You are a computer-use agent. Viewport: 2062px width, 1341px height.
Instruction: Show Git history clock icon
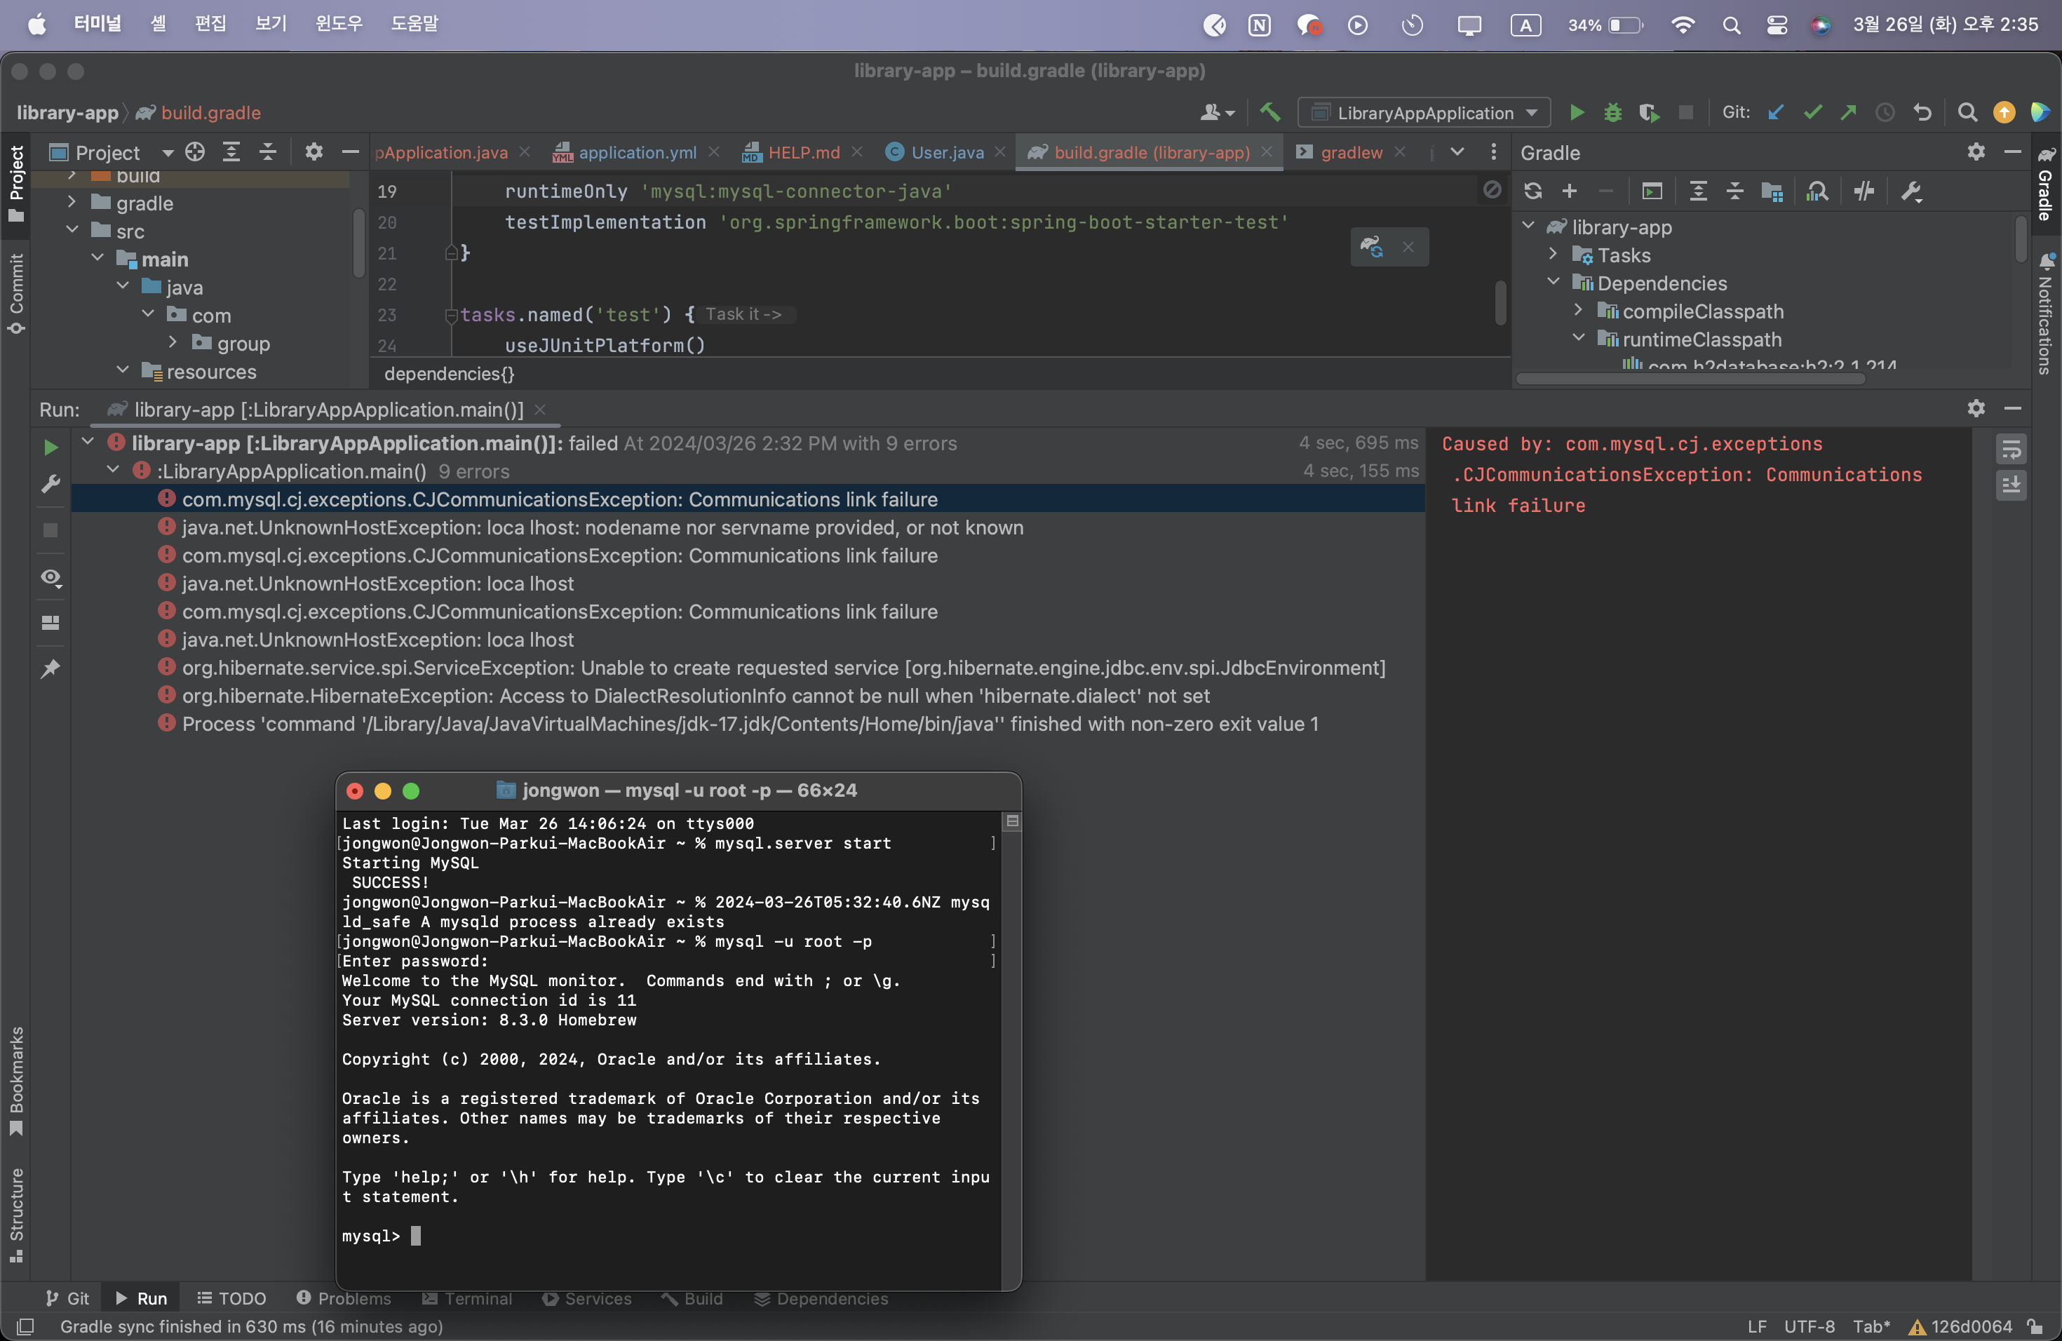[x=1885, y=113]
